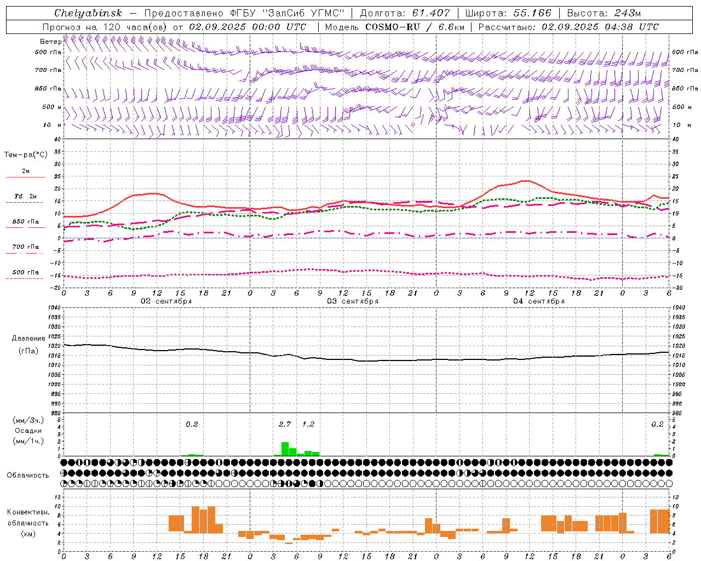Click the Рассчитано: 02.09.2025 04:38 UTC timestamp
Image resolution: width=701 pixels, height=561 pixels.
pos(568,27)
